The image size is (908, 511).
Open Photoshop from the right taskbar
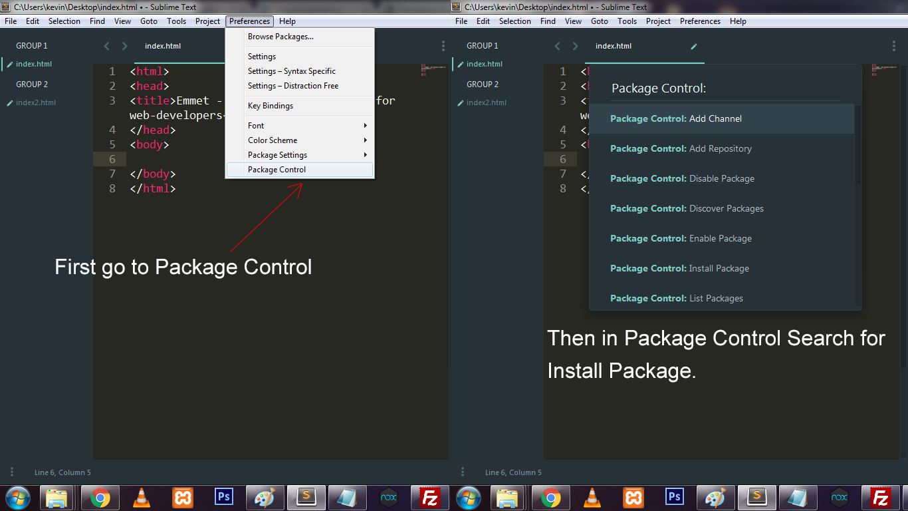coord(675,497)
